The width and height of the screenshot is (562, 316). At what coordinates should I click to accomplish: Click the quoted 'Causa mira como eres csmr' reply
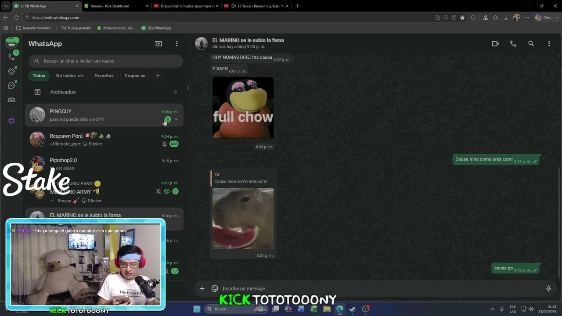point(243,178)
